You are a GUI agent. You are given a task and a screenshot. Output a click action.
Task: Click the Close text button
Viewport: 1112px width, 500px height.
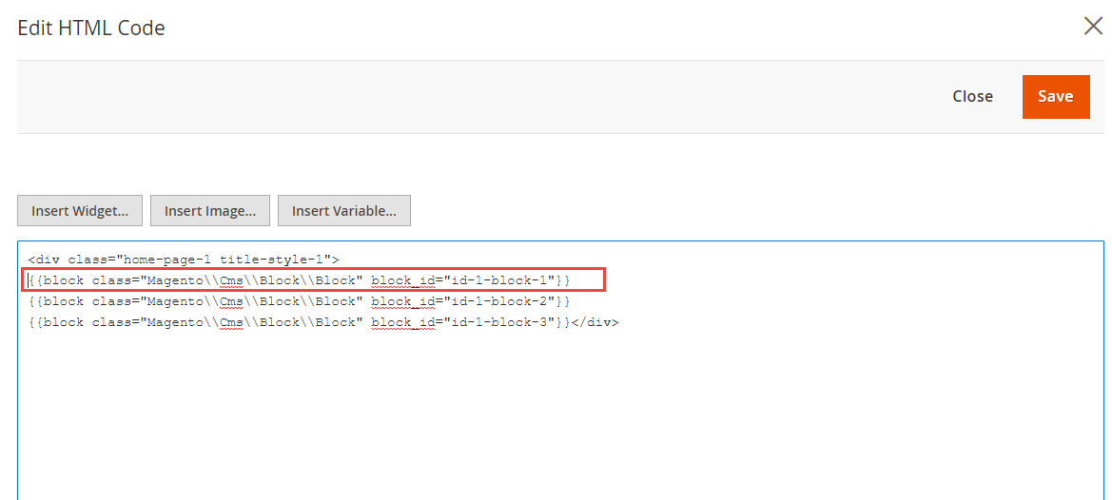pos(972,96)
